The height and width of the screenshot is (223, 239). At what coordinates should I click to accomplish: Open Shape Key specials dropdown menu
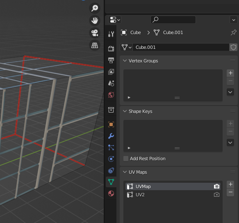pyautogui.click(x=230, y=143)
